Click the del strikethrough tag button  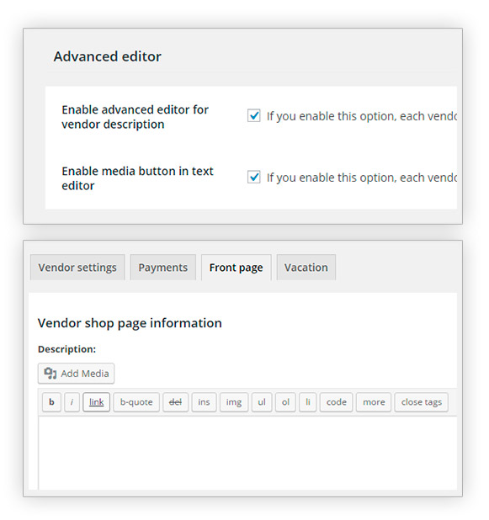(175, 402)
